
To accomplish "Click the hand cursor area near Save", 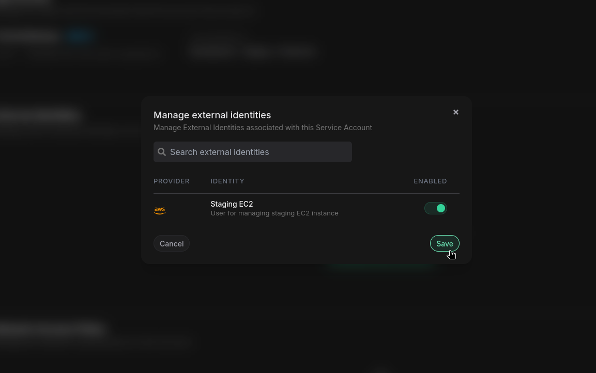I will coord(451,254).
